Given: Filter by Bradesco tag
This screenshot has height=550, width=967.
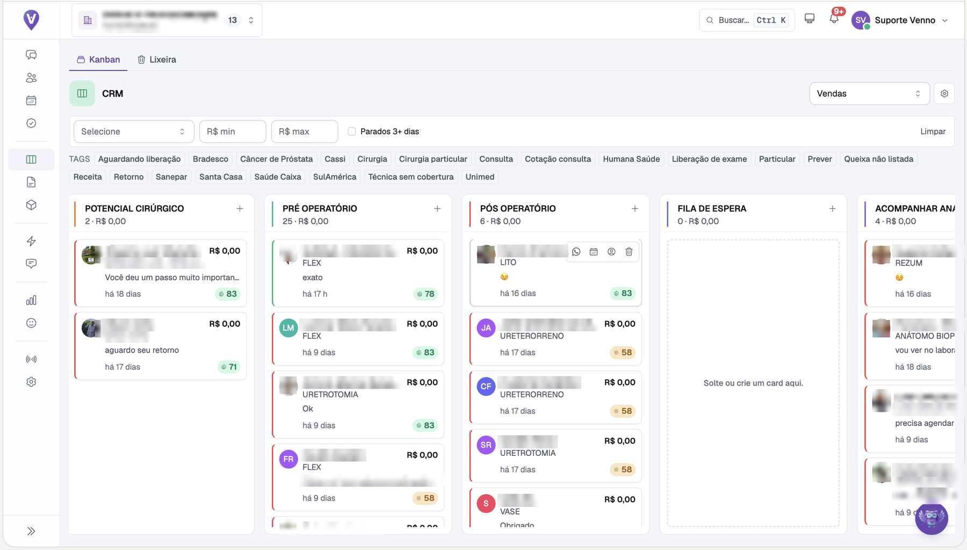Looking at the screenshot, I should (x=211, y=159).
